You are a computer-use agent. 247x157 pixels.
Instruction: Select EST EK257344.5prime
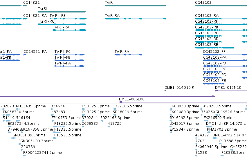pyautogui.click(x=24, y=124)
